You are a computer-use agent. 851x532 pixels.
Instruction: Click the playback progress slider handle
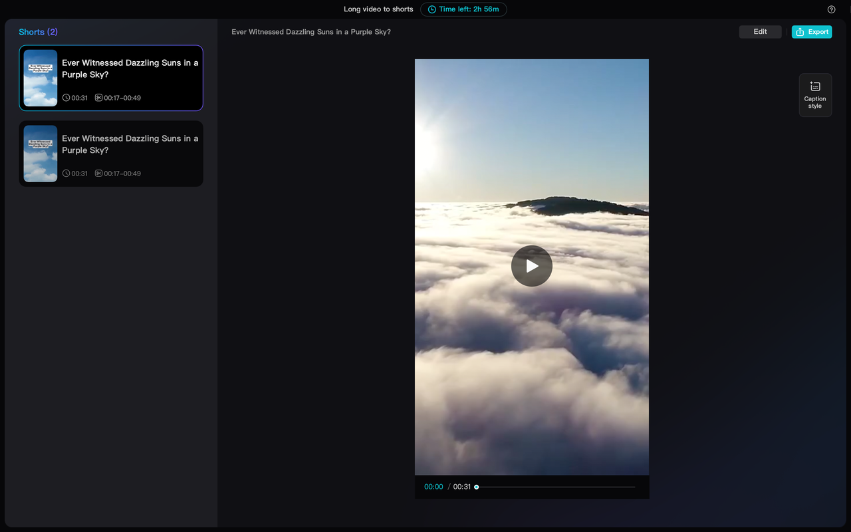coord(476,487)
